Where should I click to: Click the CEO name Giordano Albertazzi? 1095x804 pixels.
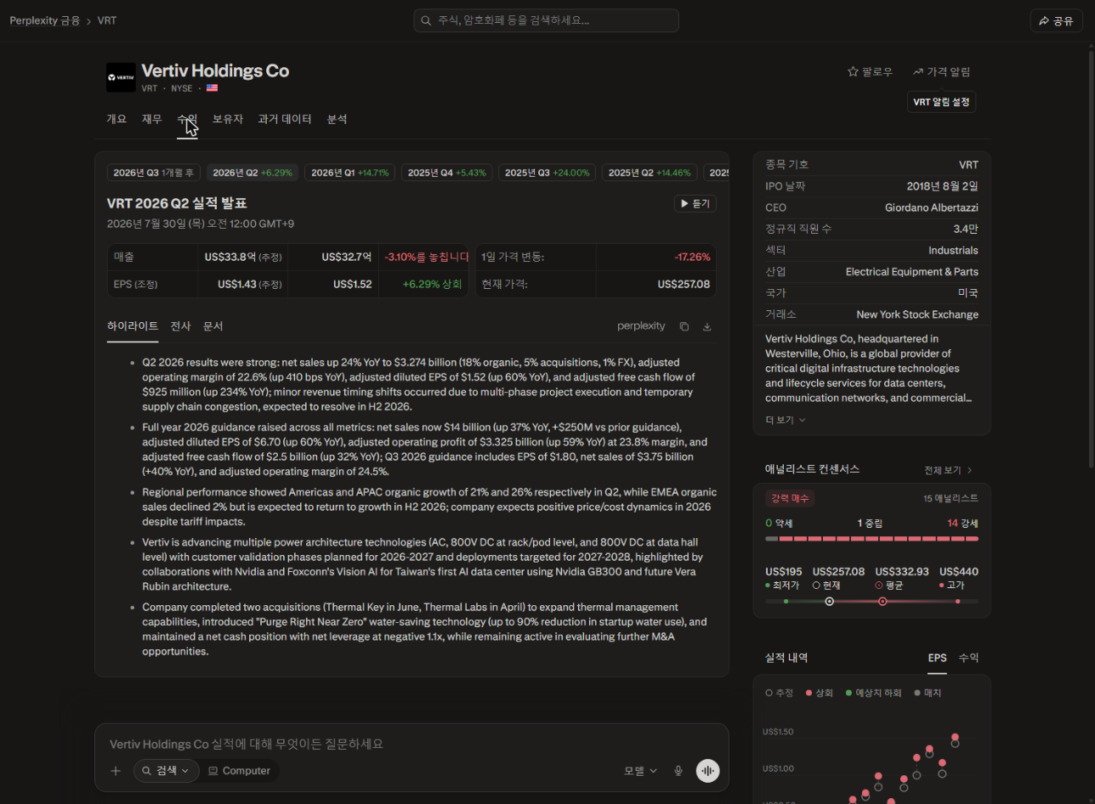(x=932, y=207)
